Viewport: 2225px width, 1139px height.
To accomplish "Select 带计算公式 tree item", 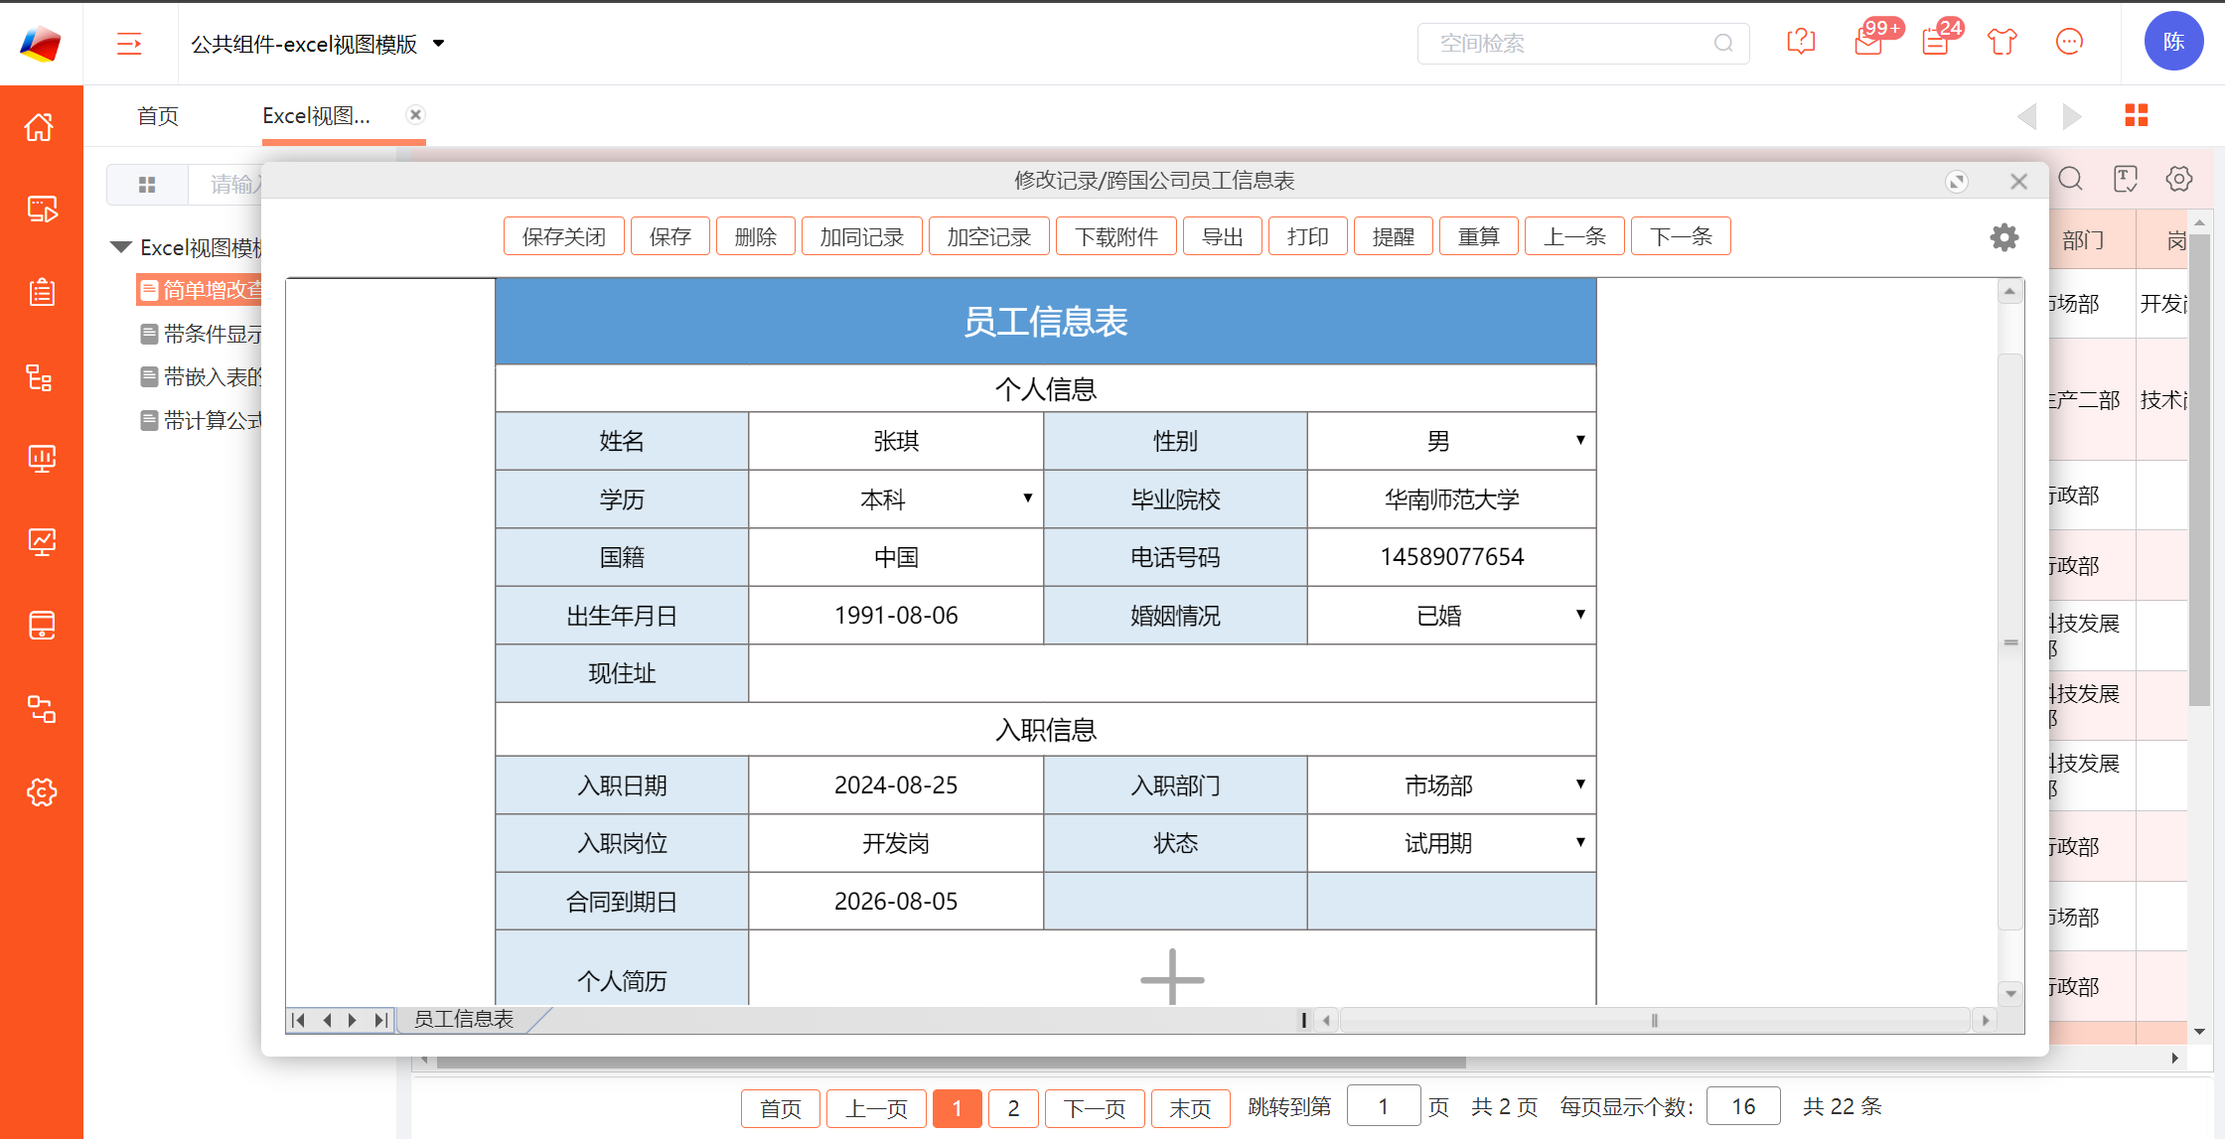I will pyautogui.click(x=203, y=421).
